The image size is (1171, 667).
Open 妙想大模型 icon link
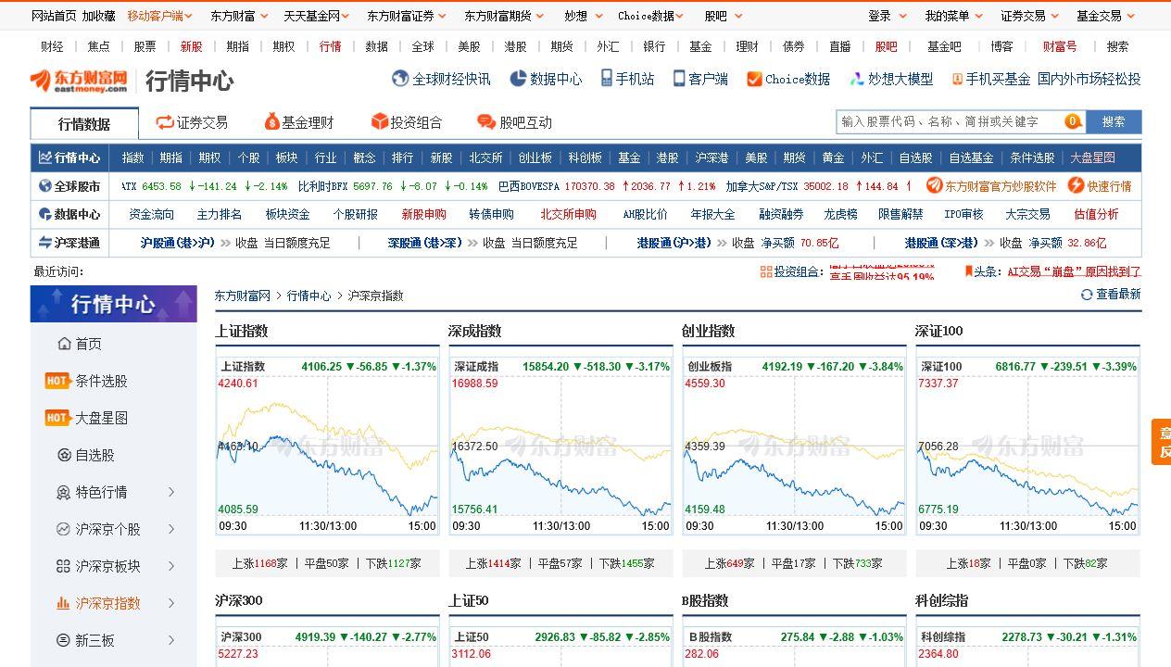(x=858, y=80)
